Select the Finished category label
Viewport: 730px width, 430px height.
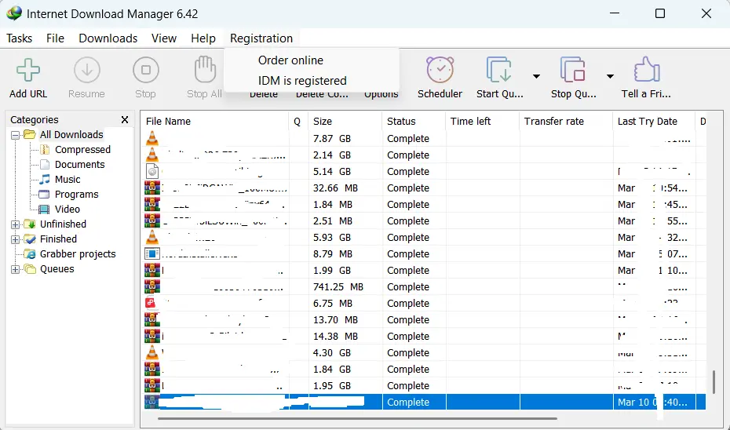[58, 239]
